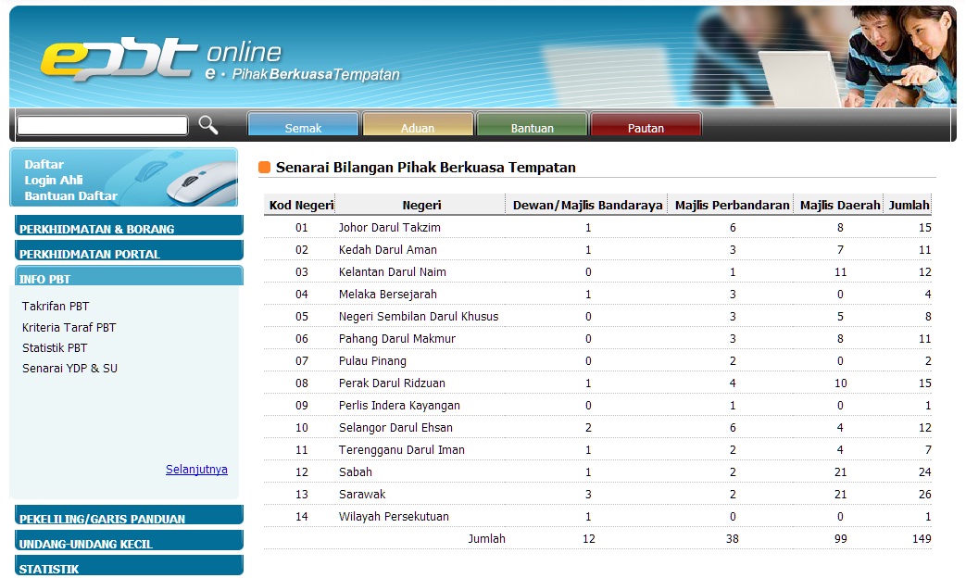Viewport: 966px width, 578px height.
Task: Click the Selanjutnya link
Action: click(x=196, y=470)
